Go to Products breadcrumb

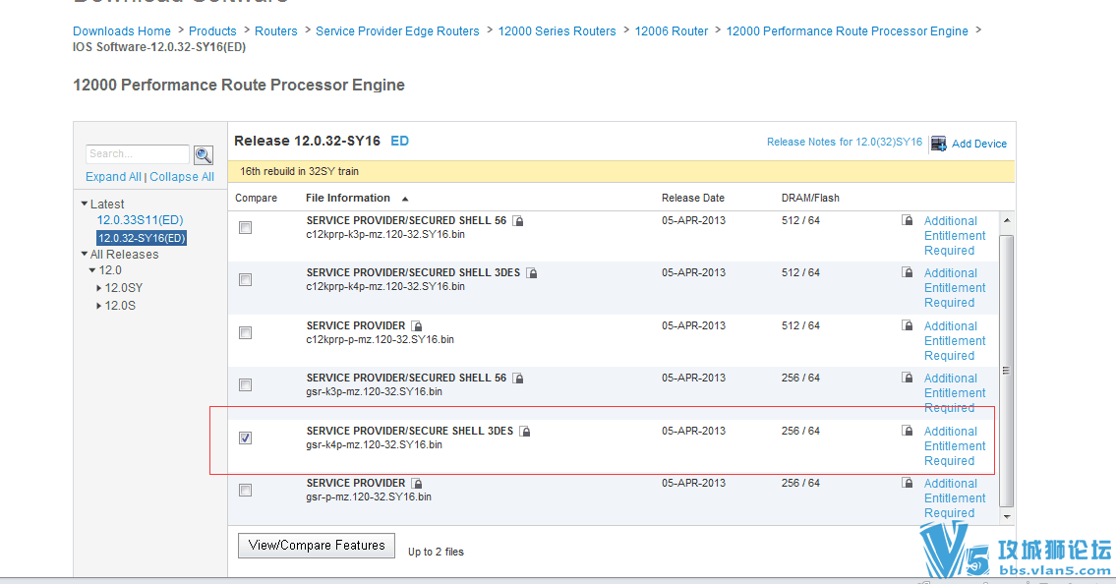(x=212, y=31)
